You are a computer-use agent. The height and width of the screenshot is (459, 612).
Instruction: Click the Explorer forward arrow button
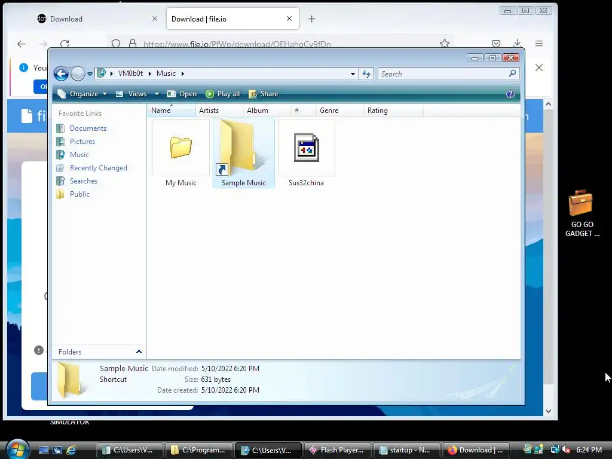[78, 74]
